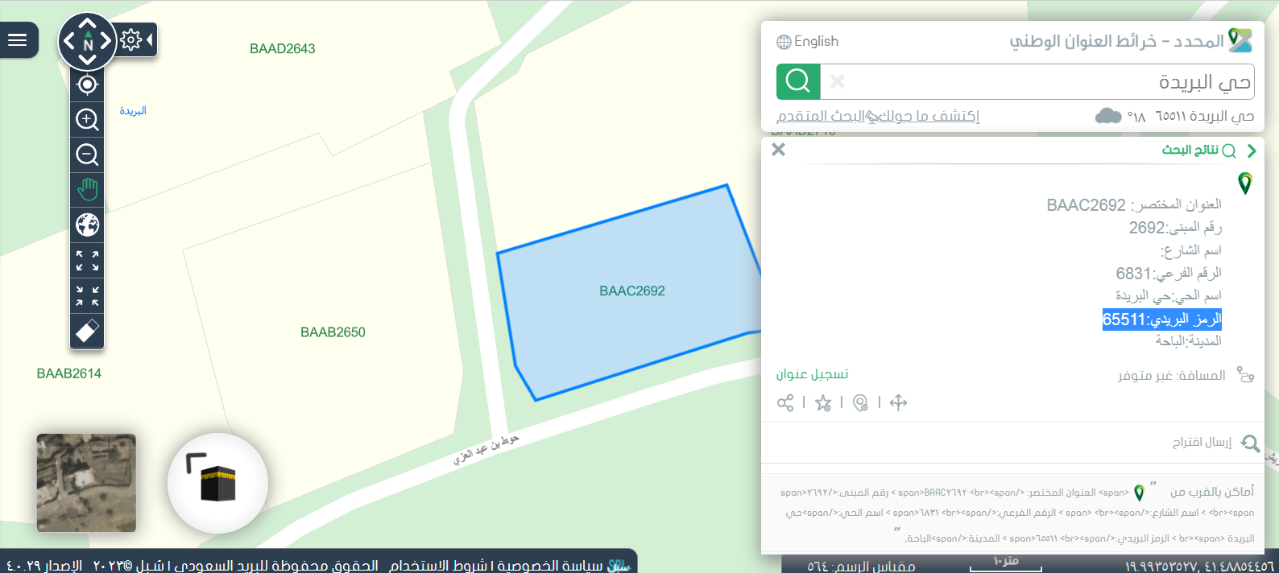
Task: Open إكتشف ما حولك explore link
Action: (928, 116)
